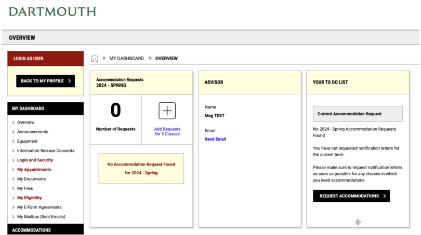Click chevron beside Overview menu item
The width and height of the screenshot is (421, 235).
(x=13, y=122)
